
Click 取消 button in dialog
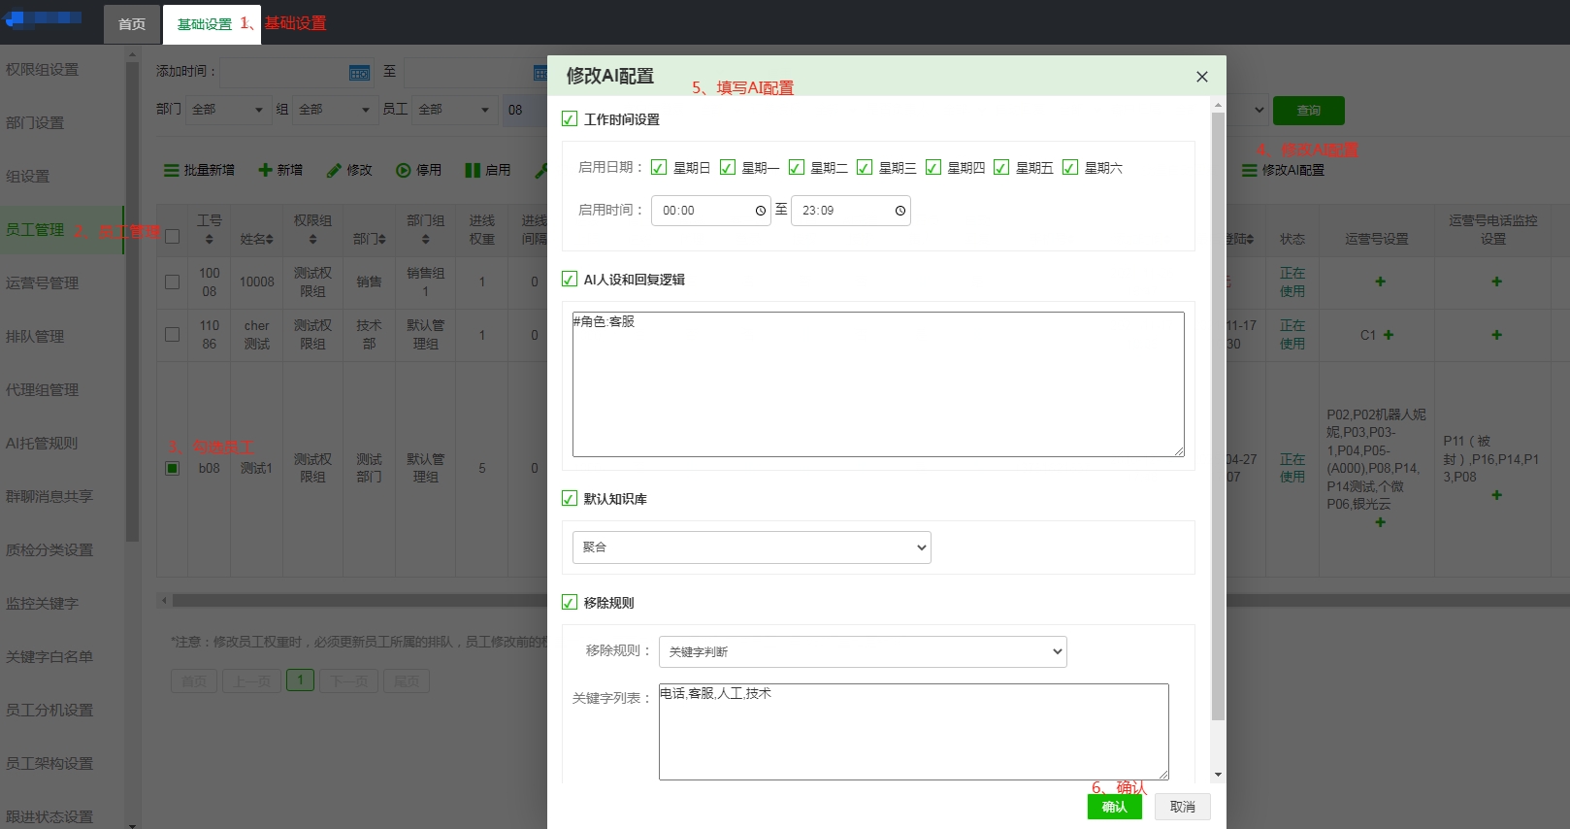[1182, 807]
